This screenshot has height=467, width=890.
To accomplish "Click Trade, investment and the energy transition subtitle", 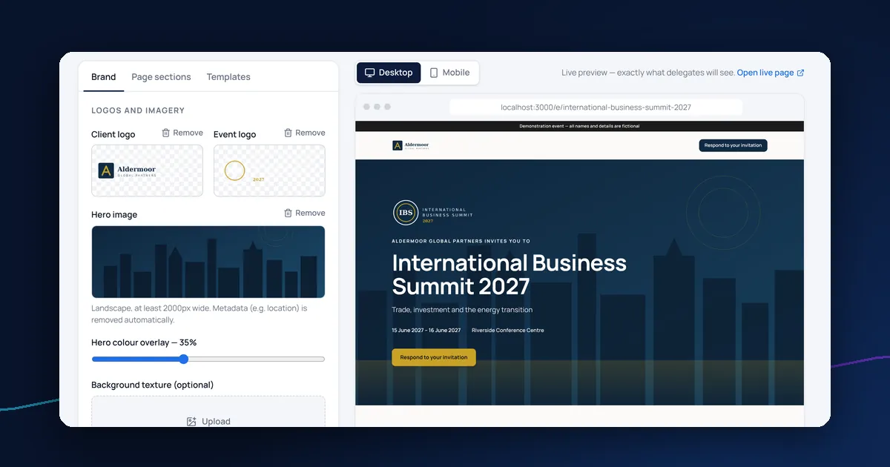I will pos(462,310).
